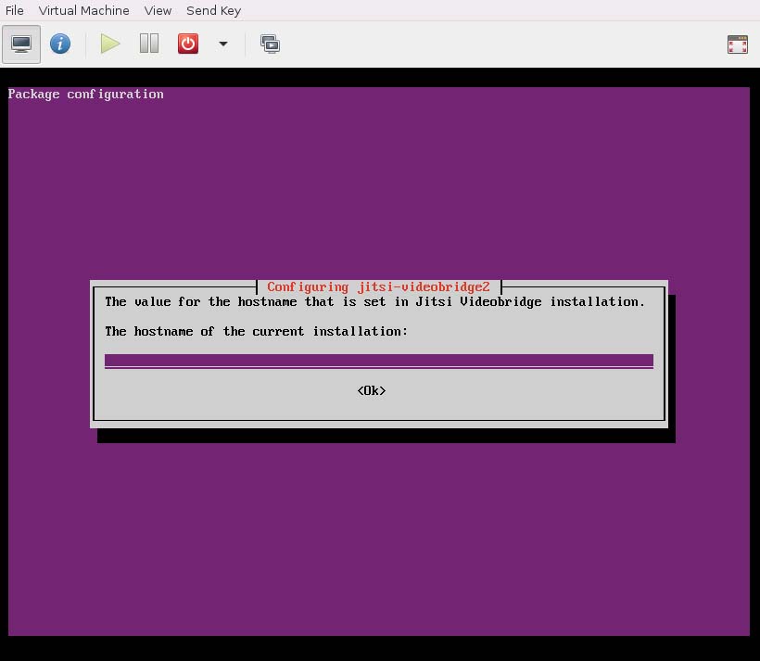Focus the hostname input field
The height and width of the screenshot is (661, 760).
[x=378, y=361]
